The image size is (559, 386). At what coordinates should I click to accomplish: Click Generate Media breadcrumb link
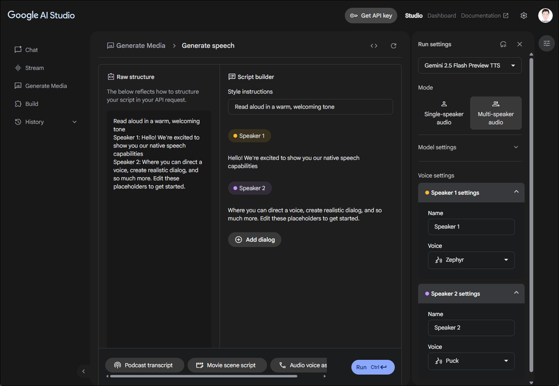pyautogui.click(x=136, y=46)
